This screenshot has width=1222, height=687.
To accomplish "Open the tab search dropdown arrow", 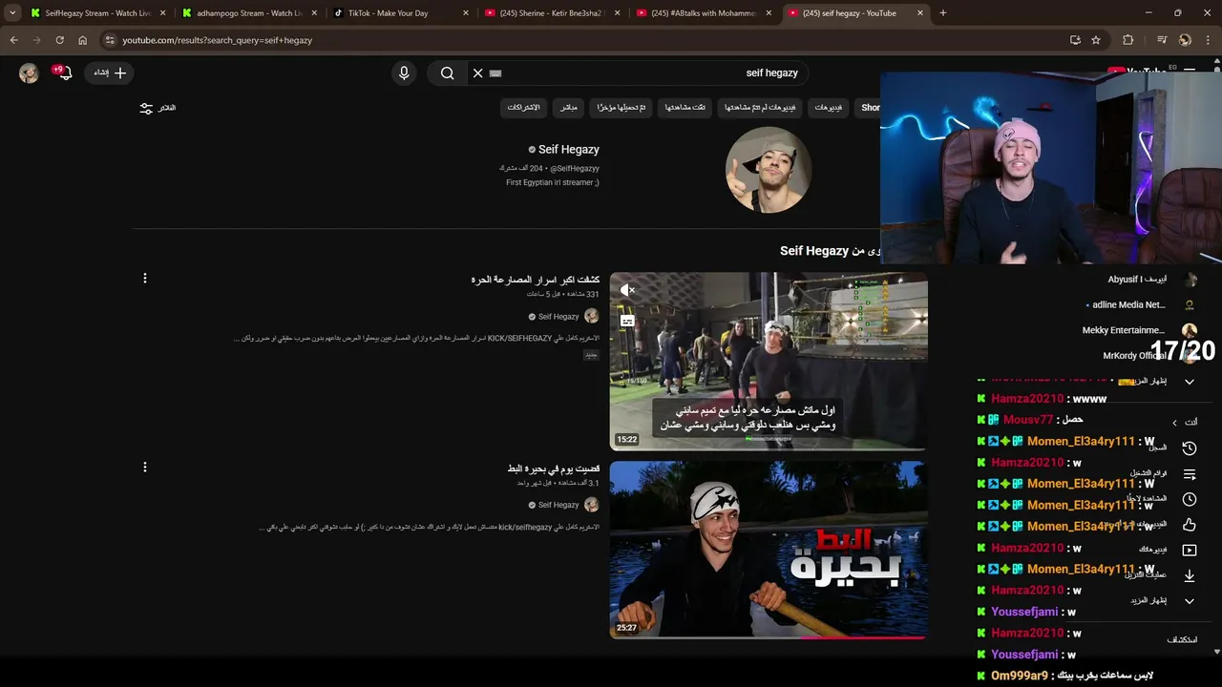I will 12,13.
